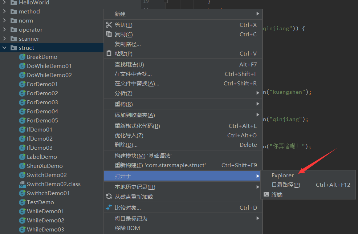358x234 pixels.
Task: Choose 构建模块 '基础语法' menu entry
Action: [x=183, y=156]
